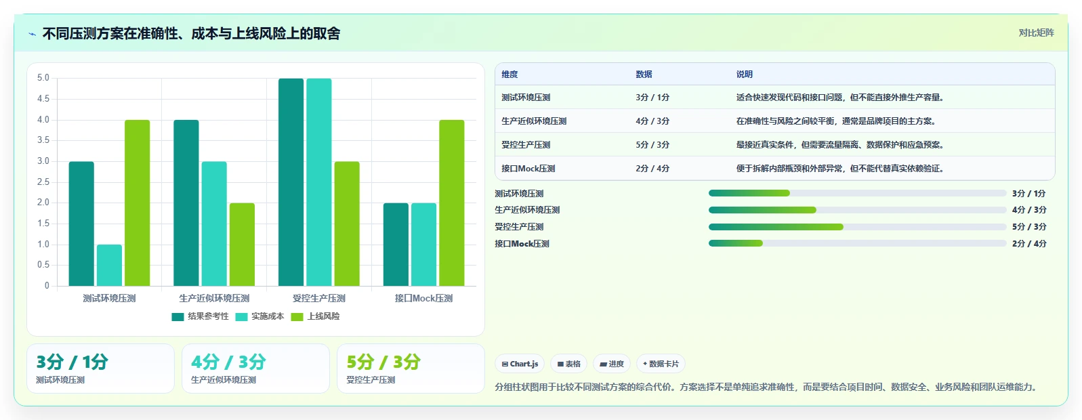Click the 数据卡片 chip
Screen dimensions: 1082x420
coord(661,364)
